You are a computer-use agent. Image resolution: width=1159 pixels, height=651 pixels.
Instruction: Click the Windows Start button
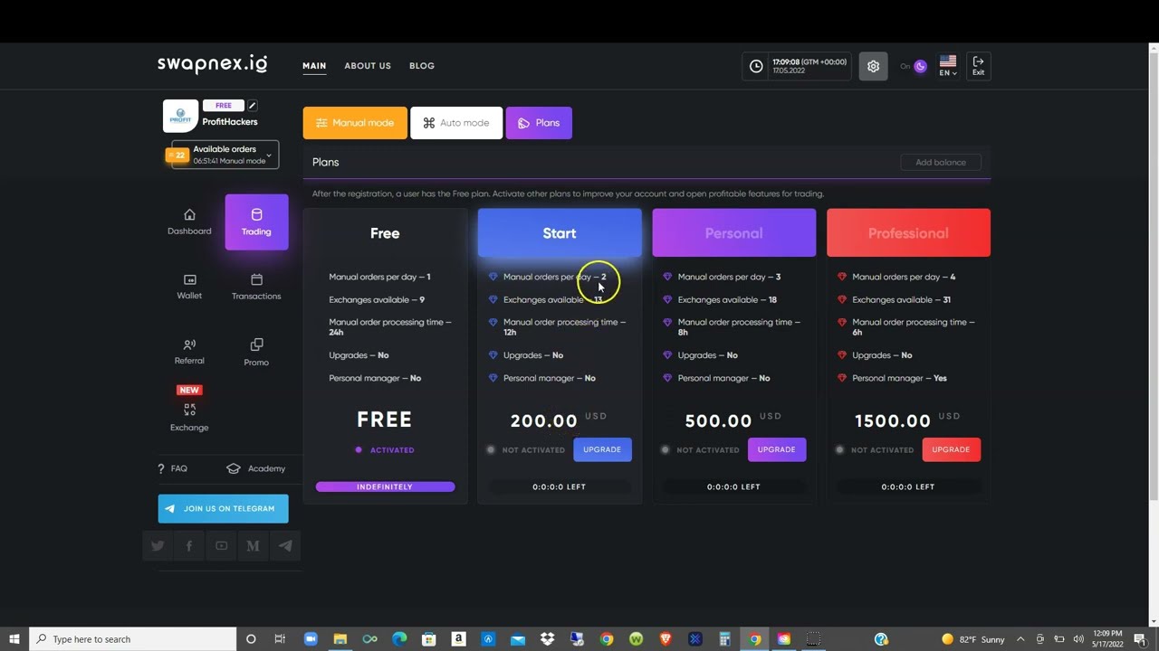14,639
